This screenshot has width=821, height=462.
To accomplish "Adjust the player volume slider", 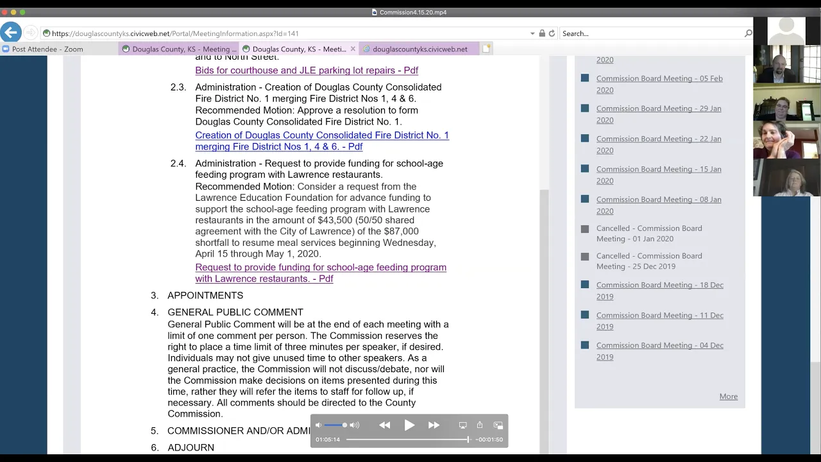I will click(x=335, y=425).
